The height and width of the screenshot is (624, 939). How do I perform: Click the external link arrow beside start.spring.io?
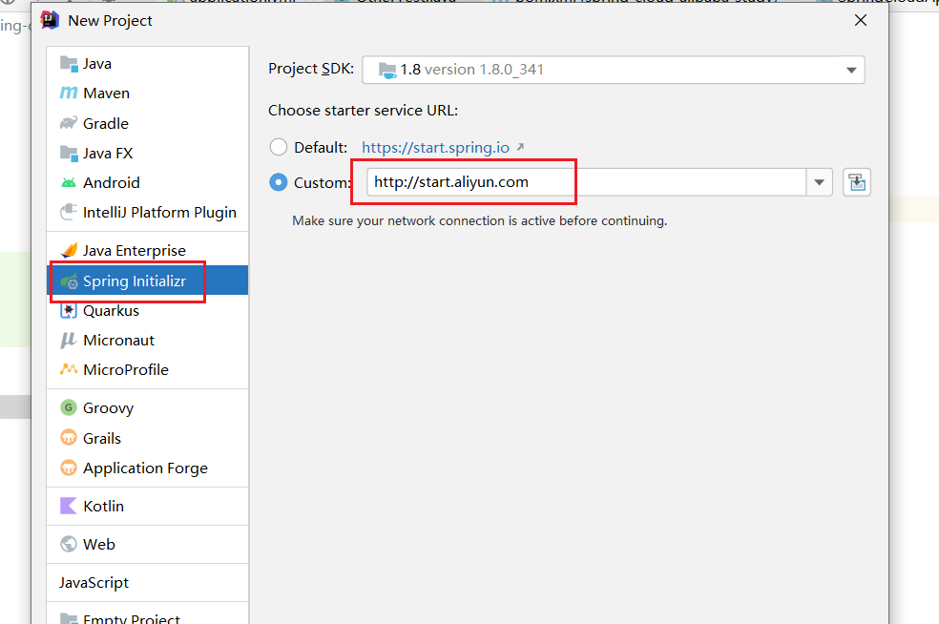[520, 146]
